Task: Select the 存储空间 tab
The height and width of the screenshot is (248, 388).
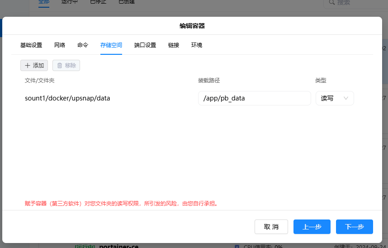Action: pos(111,45)
